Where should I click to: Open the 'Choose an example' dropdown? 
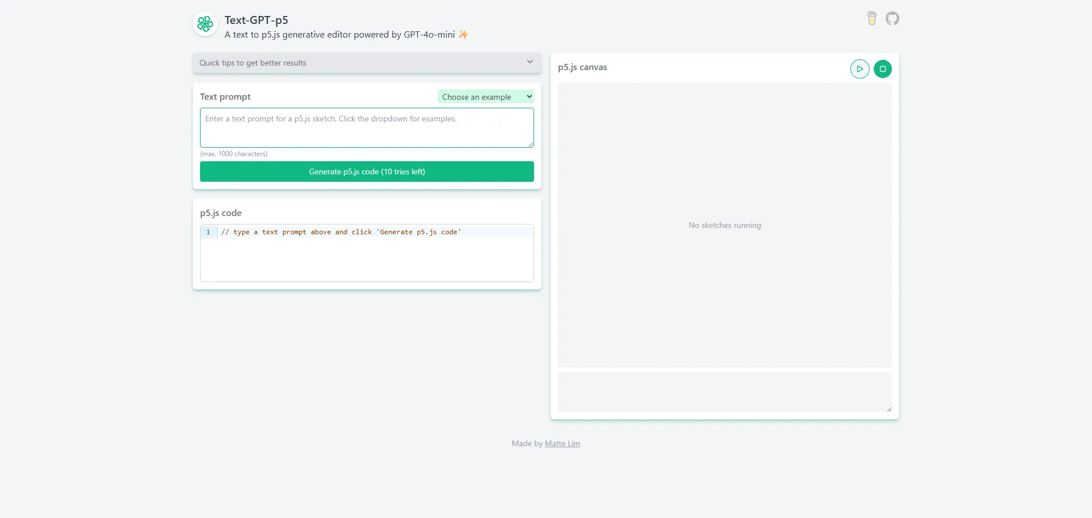coord(486,97)
